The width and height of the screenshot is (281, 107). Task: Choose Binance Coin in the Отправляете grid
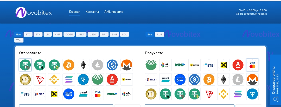(x=54, y=79)
